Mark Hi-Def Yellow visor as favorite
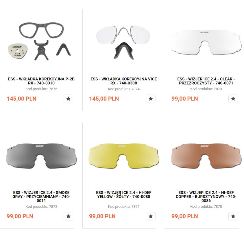244x232 pixels. (x=151, y=216)
